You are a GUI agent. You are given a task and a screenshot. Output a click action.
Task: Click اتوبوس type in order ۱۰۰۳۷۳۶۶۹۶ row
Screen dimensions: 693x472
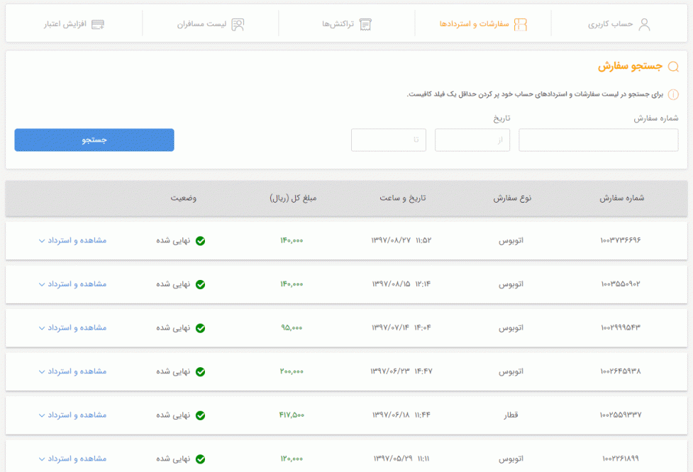click(x=511, y=241)
